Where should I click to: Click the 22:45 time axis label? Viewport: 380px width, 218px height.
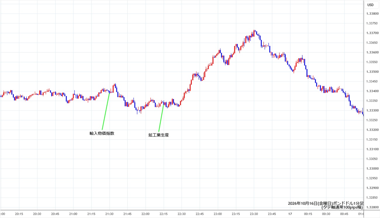tap(200, 214)
